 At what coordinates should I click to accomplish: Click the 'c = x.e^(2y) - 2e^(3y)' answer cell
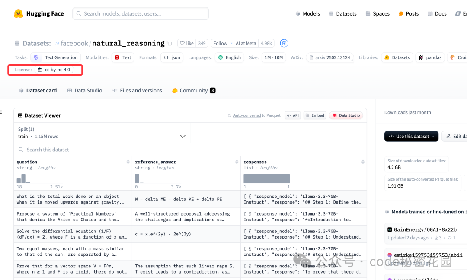186,234
